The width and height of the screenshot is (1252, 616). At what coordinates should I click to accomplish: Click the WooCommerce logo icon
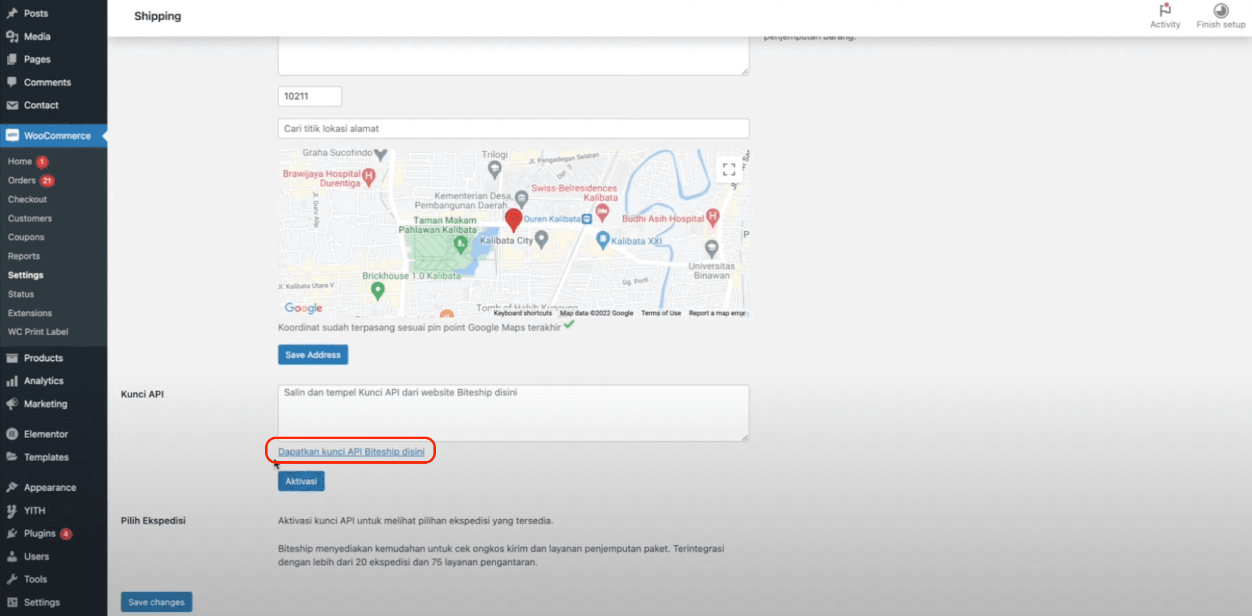click(12, 135)
